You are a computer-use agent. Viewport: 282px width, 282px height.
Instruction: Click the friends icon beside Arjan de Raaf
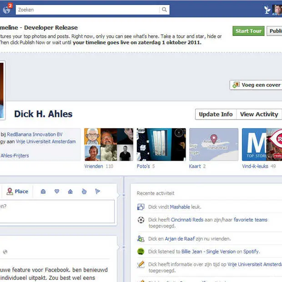click(x=141, y=239)
